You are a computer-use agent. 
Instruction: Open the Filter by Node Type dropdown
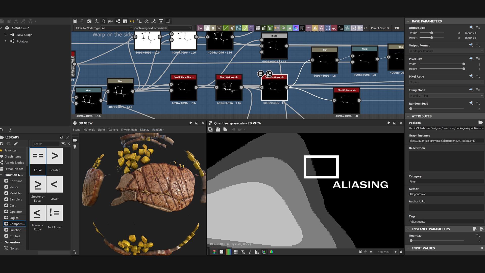click(x=117, y=28)
